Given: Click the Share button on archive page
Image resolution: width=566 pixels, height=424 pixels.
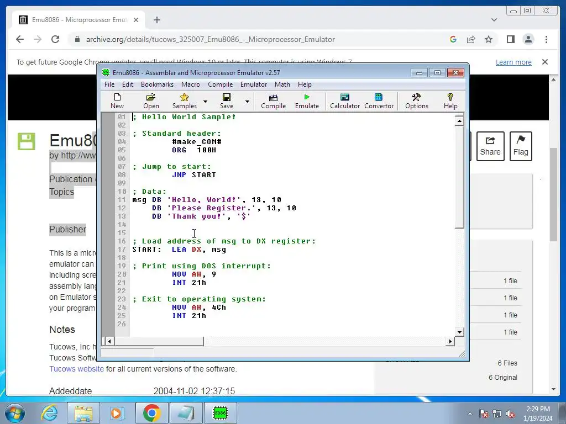Looking at the screenshot, I should (490, 146).
